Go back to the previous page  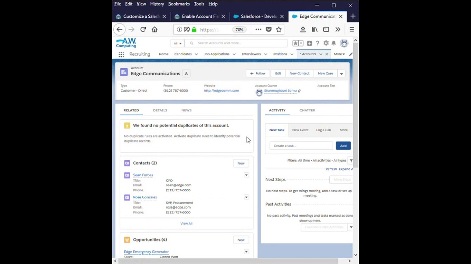[x=119, y=29]
